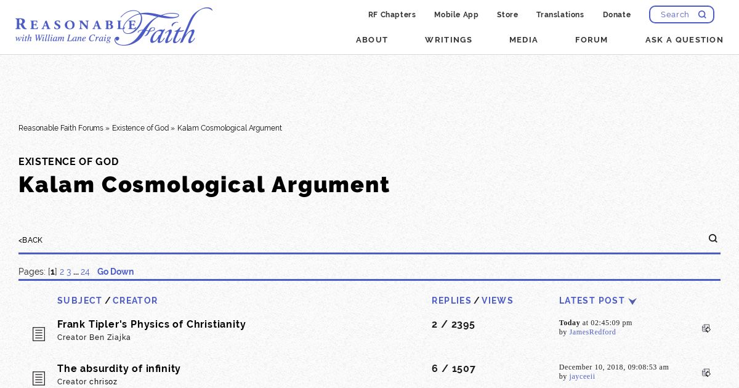Open the Writings menu
The image size is (739, 388).
448,39
